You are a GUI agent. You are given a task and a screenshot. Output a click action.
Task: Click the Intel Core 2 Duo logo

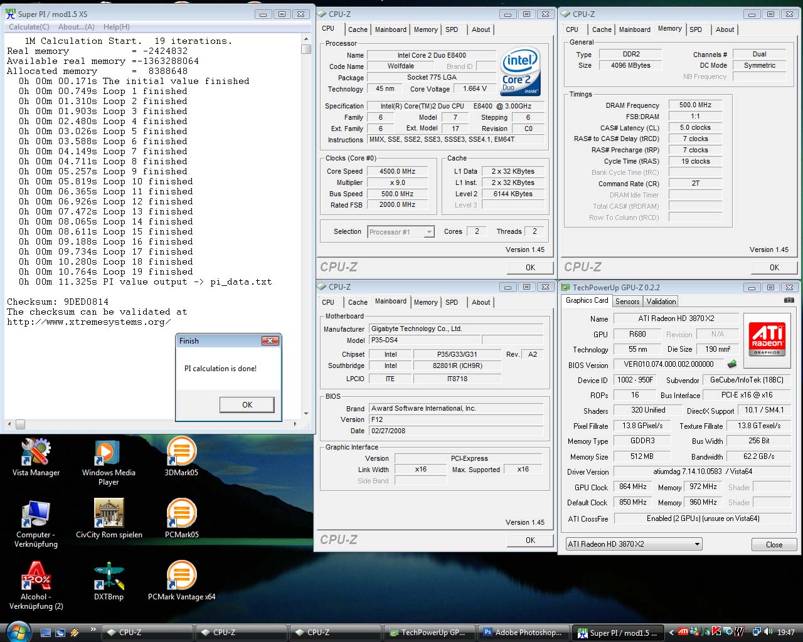[521, 72]
